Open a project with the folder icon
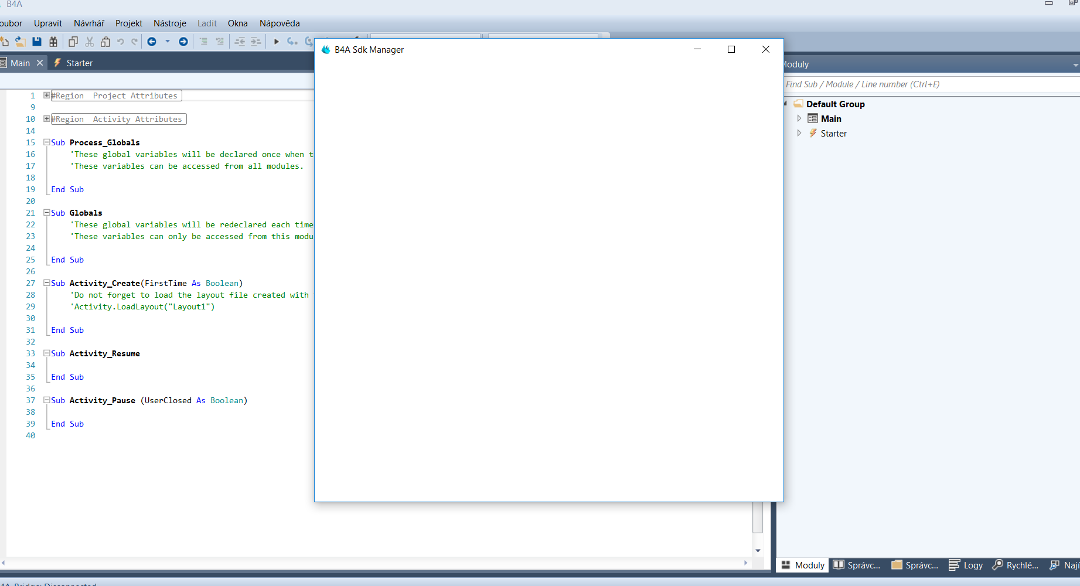The height and width of the screenshot is (586, 1080). tap(21, 42)
